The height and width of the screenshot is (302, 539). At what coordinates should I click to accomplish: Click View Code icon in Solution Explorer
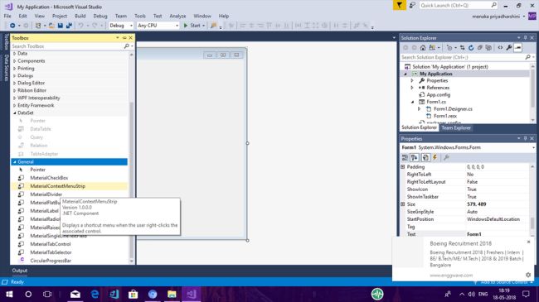tap(500, 48)
